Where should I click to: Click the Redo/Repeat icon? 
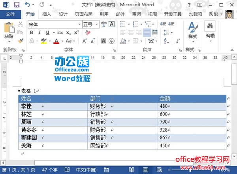[42, 5]
